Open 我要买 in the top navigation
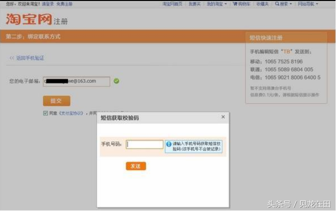336x211 pixels. point(195,4)
